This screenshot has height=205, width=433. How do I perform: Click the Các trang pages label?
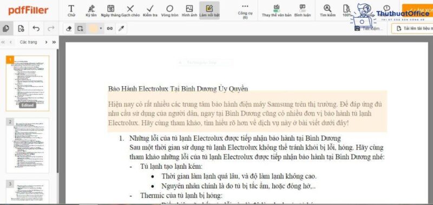point(29,42)
